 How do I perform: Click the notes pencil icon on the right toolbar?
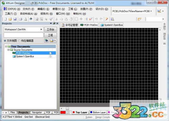tap(139, 19)
